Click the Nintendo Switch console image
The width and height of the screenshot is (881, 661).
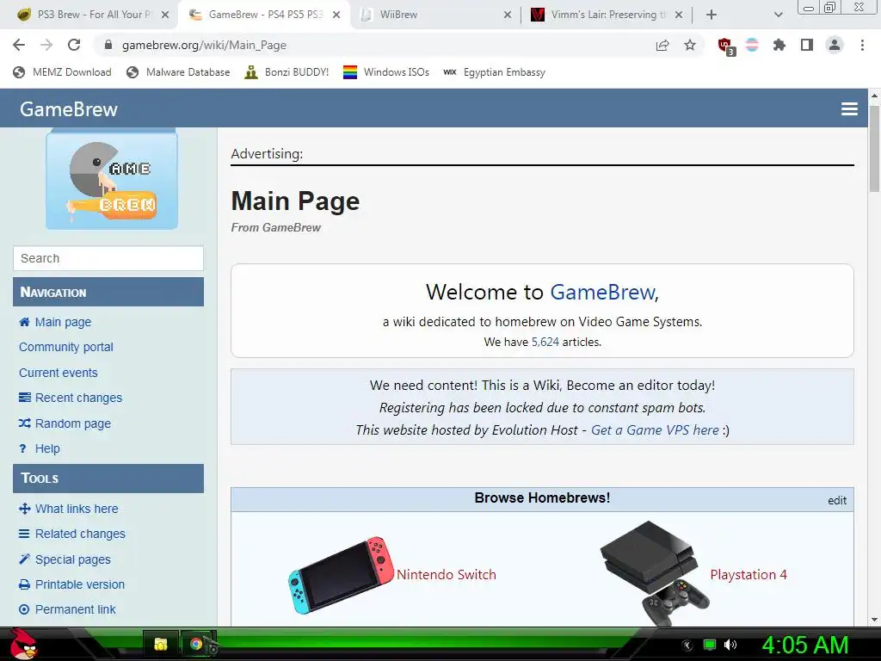[x=341, y=574]
